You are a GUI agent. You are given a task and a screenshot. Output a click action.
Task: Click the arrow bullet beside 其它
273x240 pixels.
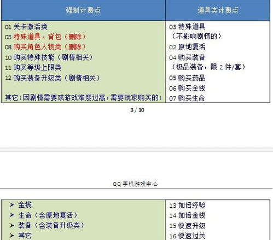pos(12,236)
